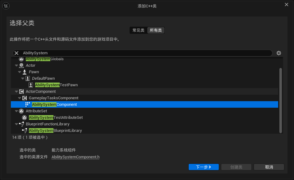Click the 创建类 button
The height and width of the screenshot is (180, 294).
click(236, 167)
